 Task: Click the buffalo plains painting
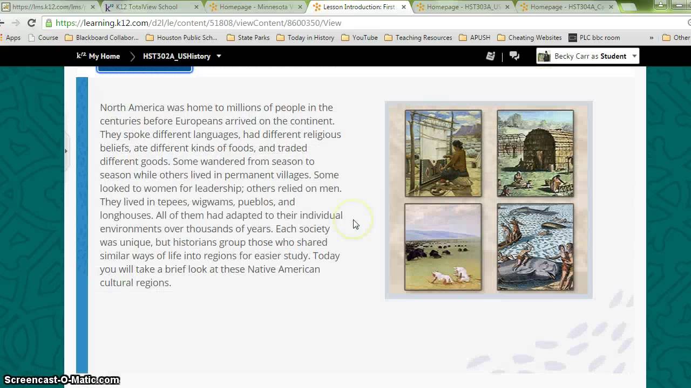pyautogui.click(x=443, y=247)
